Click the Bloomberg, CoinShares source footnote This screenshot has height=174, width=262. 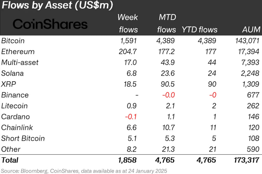tap(84, 171)
